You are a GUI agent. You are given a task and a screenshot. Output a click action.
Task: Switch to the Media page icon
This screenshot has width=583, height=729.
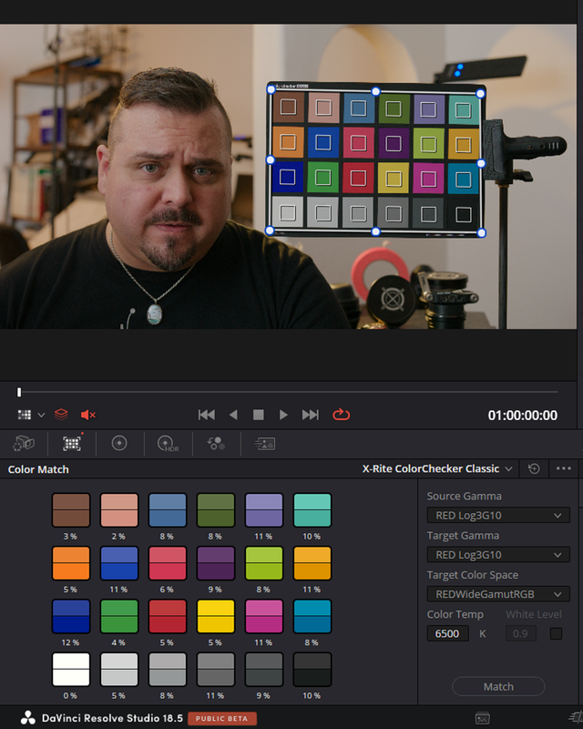pos(483,719)
